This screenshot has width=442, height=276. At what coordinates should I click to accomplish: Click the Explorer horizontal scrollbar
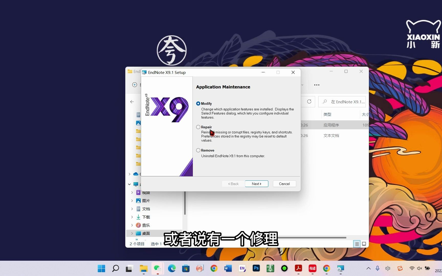[312, 238]
